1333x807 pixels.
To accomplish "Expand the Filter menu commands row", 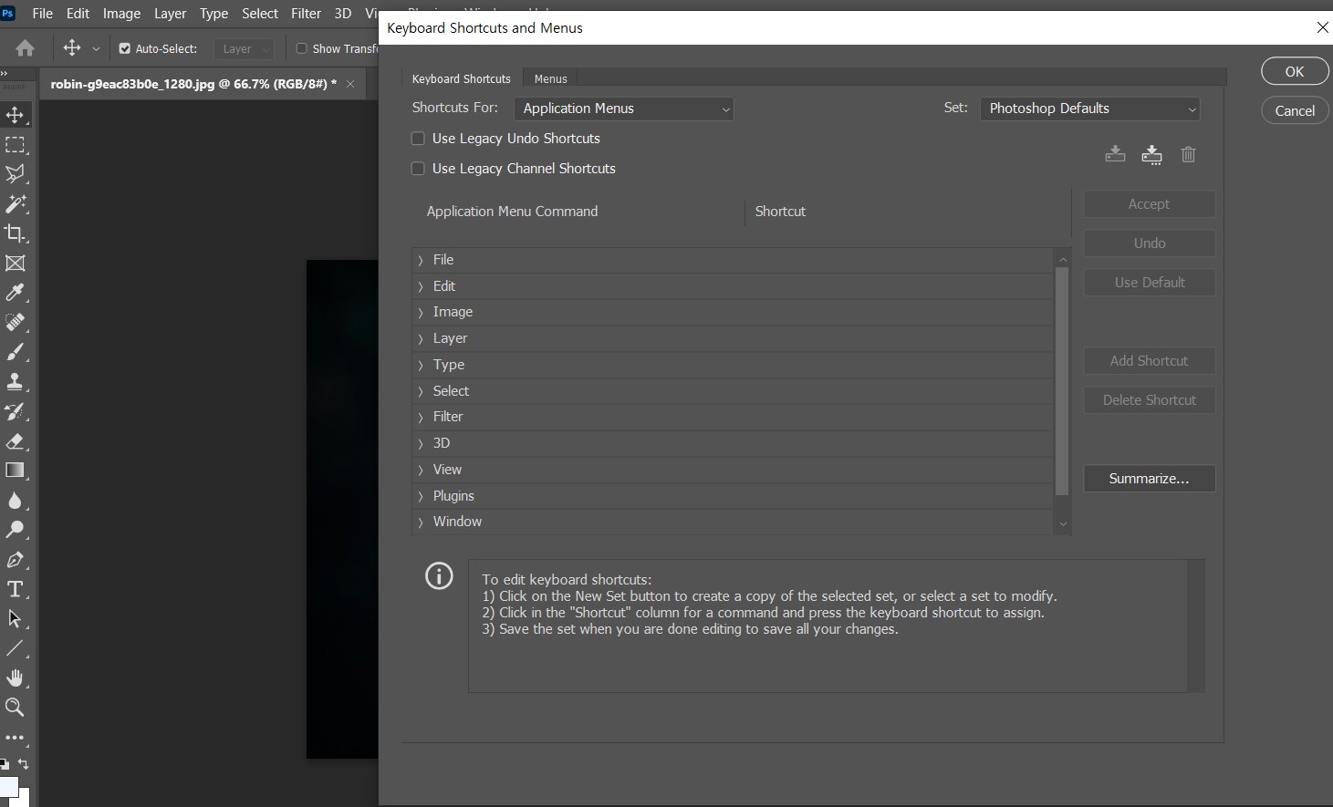I will click(x=732, y=417).
